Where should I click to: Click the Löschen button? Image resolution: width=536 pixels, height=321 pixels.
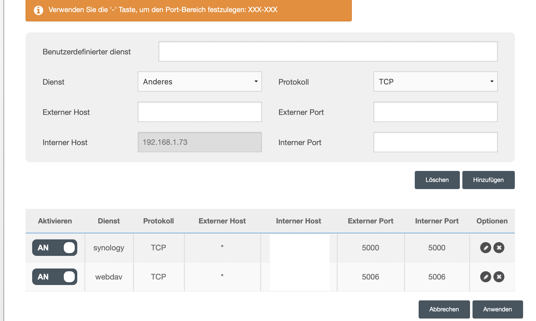click(x=437, y=180)
